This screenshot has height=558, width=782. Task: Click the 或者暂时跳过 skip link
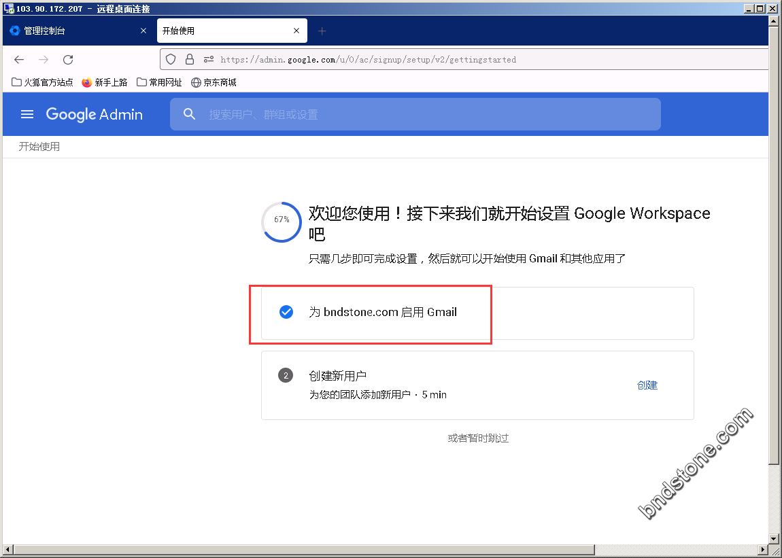[x=478, y=438]
